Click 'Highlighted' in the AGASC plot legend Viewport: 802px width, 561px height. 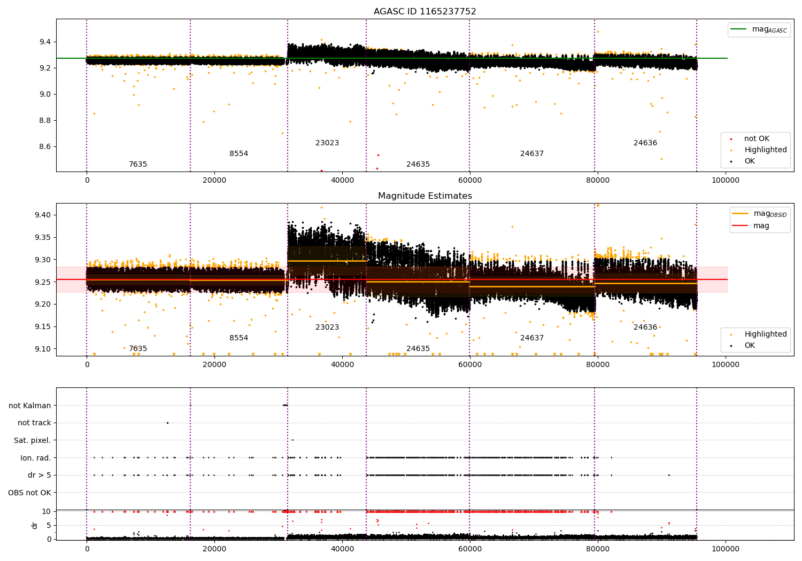(x=765, y=150)
